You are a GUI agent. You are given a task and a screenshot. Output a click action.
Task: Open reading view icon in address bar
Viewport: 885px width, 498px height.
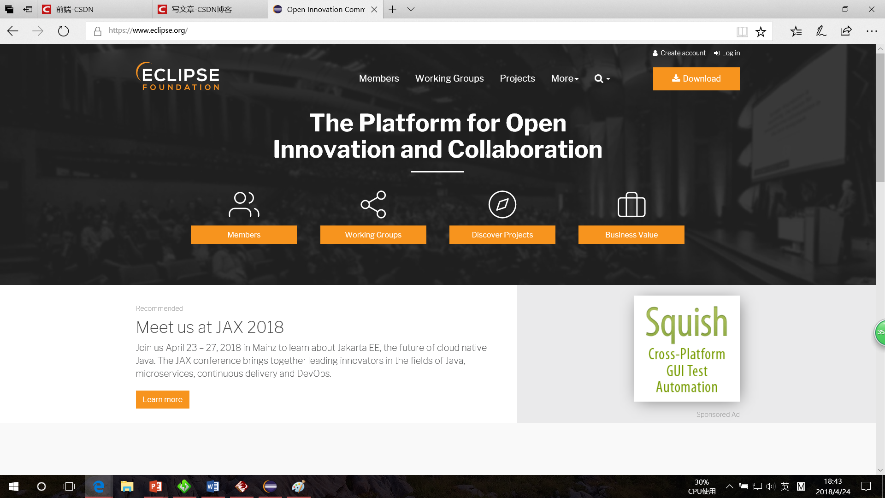pyautogui.click(x=742, y=31)
